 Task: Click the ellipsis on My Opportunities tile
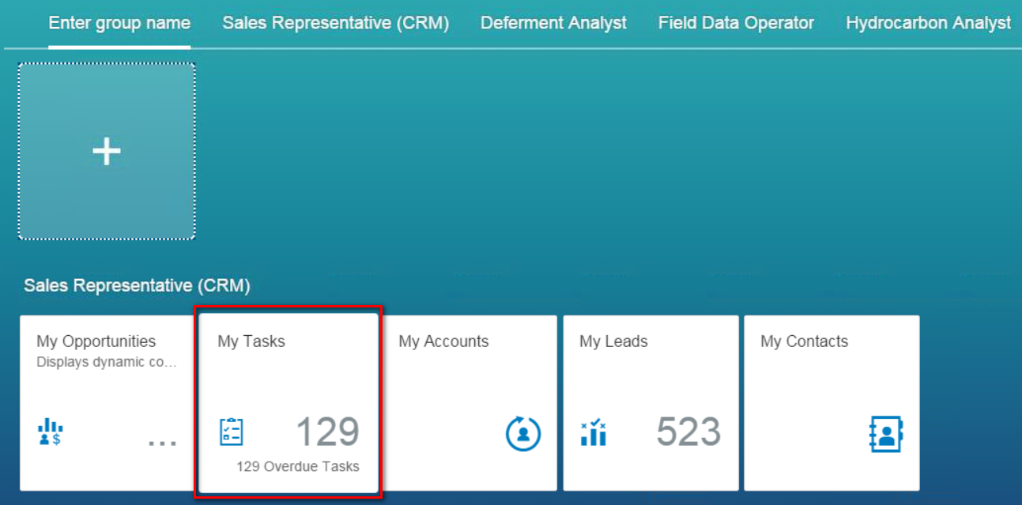coord(162,443)
